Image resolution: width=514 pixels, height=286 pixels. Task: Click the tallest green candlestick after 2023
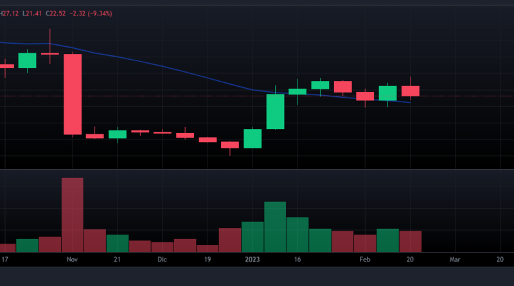(275, 112)
